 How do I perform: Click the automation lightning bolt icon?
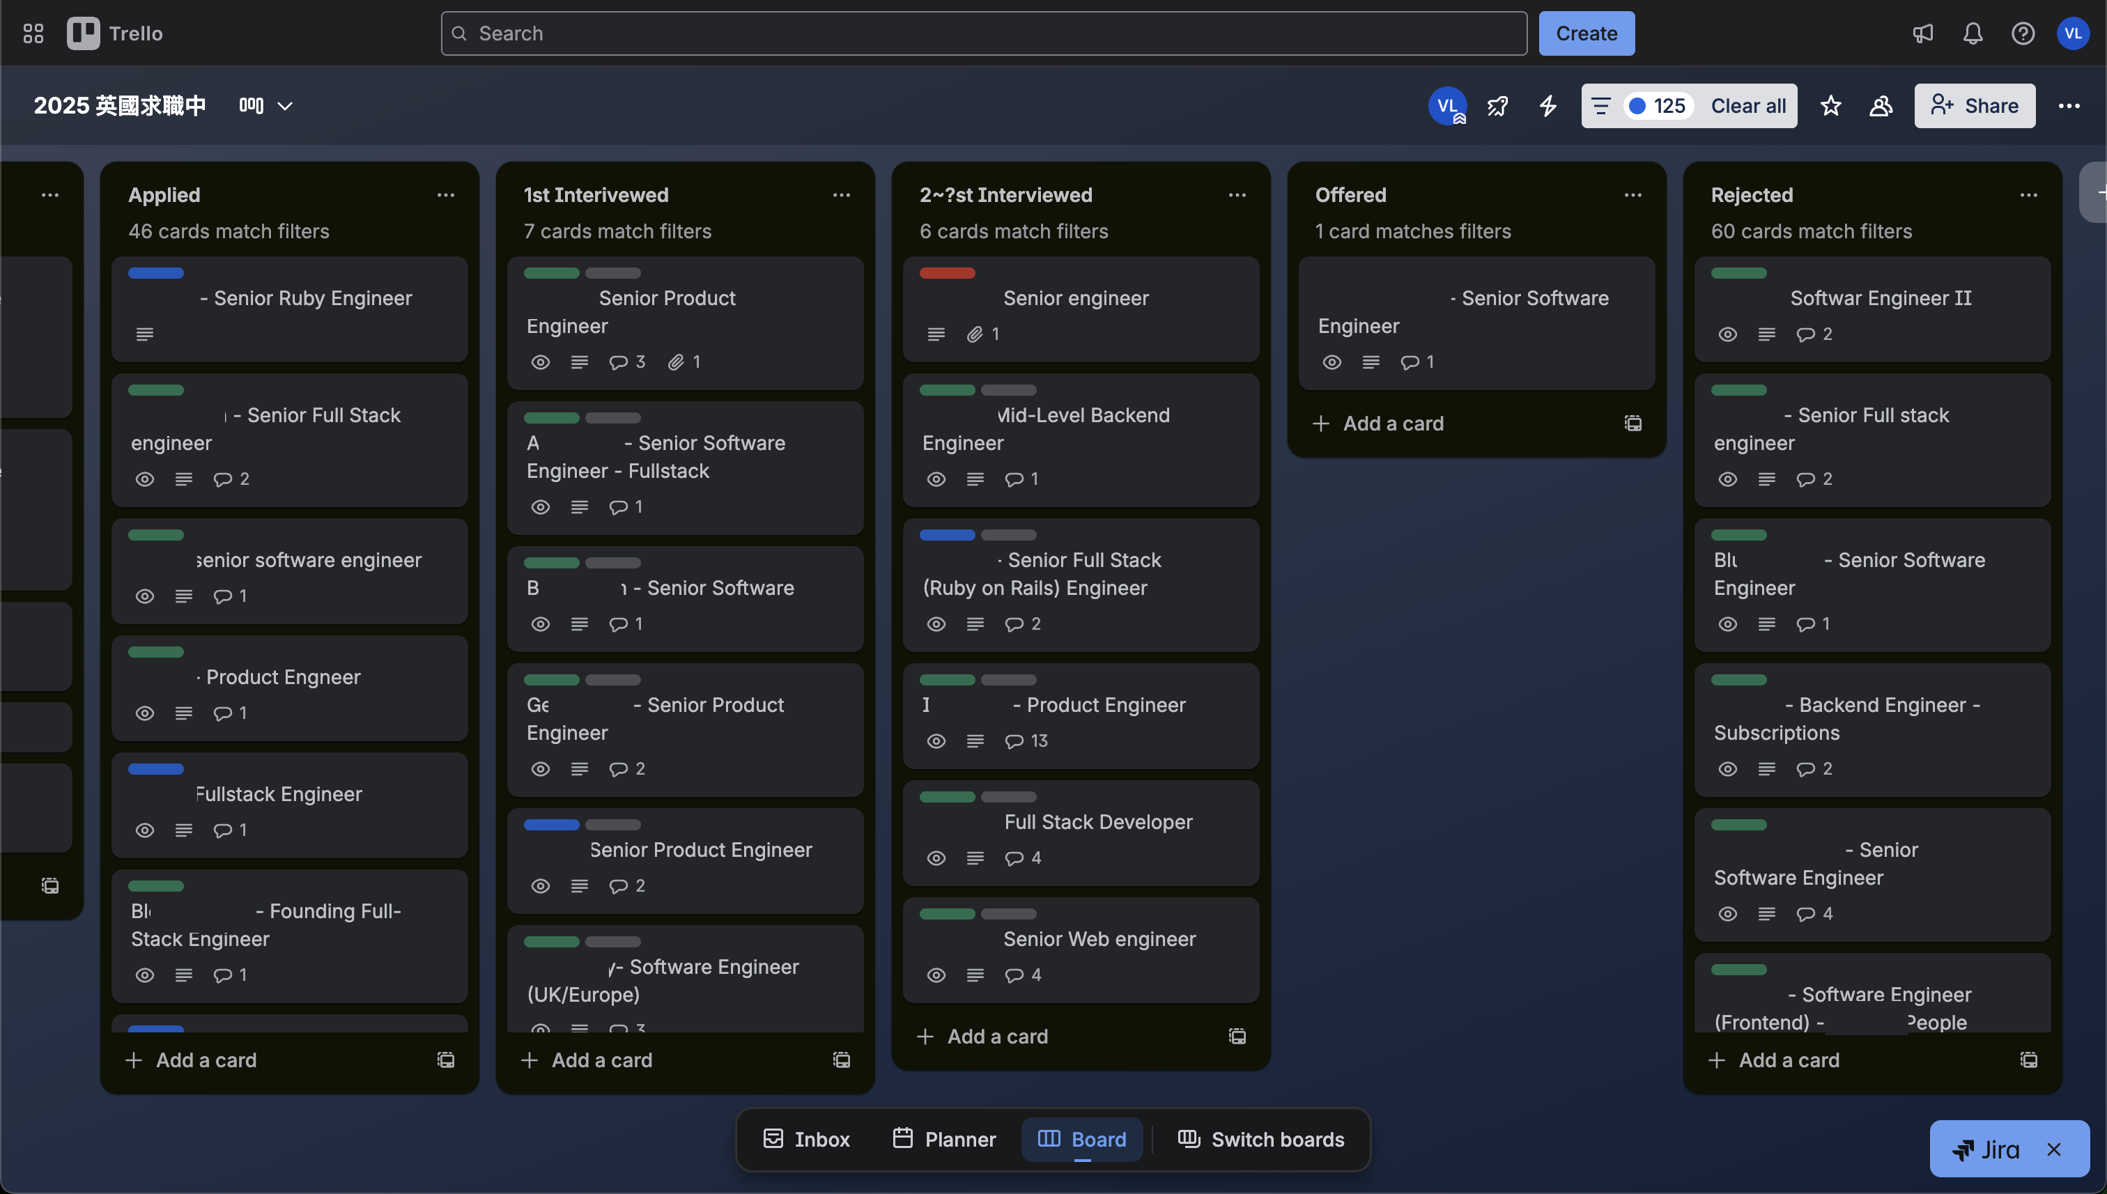tap(1548, 106)
